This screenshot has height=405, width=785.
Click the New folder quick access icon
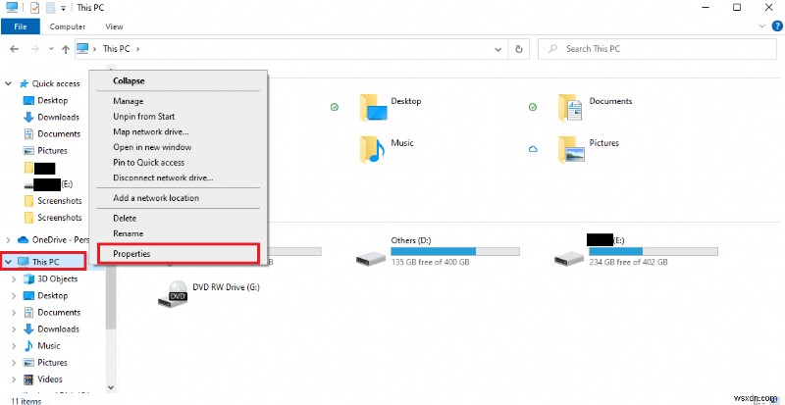coord(50,8)
